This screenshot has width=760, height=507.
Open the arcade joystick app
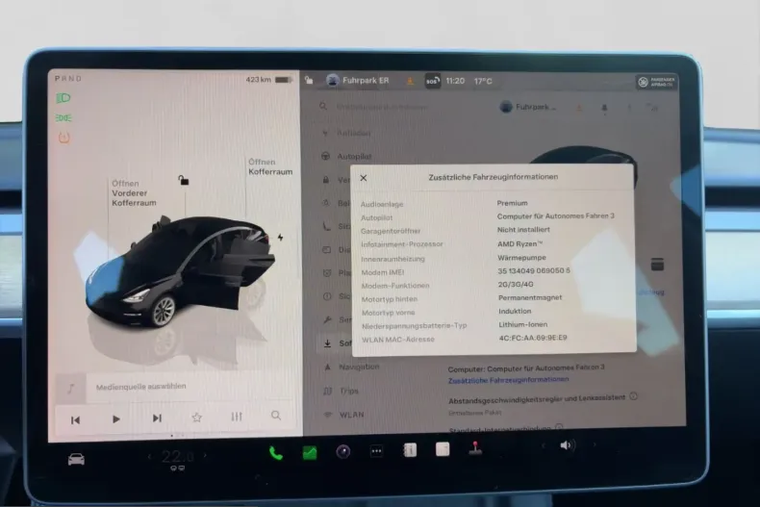475,448
